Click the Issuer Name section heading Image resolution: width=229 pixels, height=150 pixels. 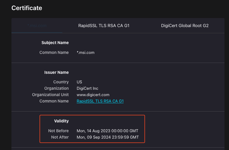56,72
